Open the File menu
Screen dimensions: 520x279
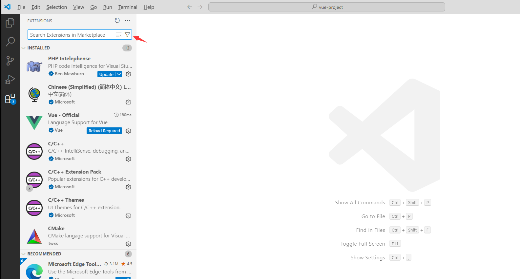(21, 7)
